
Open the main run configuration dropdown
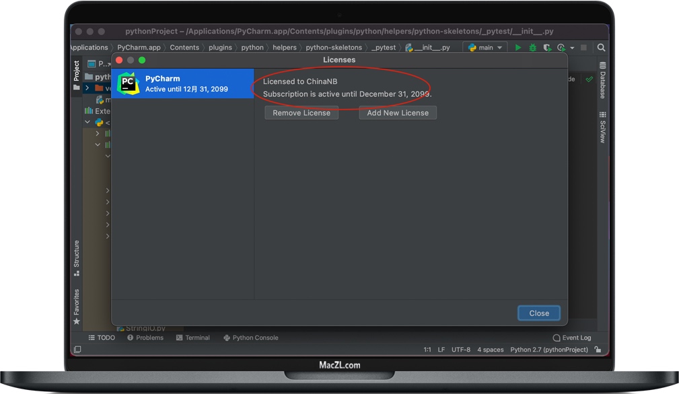(x=485, y=48)
